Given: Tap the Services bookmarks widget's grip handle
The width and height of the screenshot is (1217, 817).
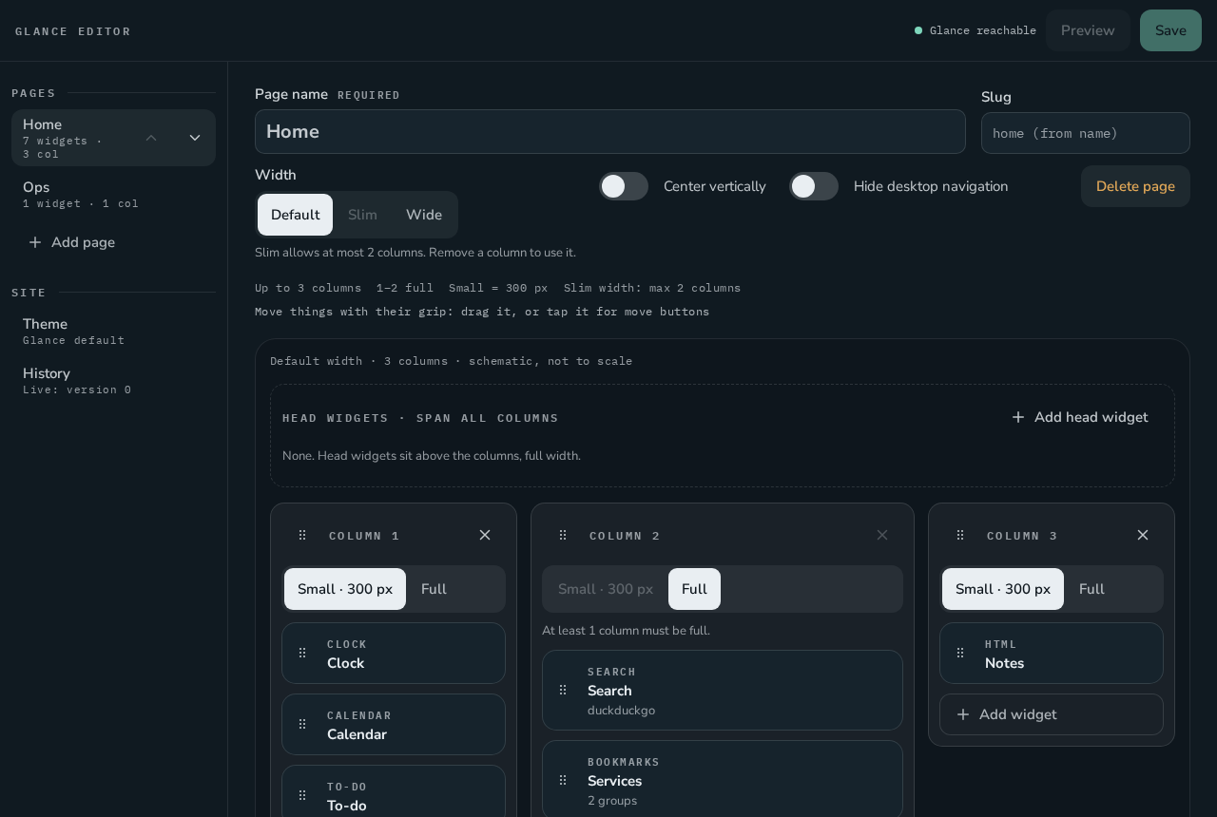Looking at the screenshot, I should pyautogui.click(x=563, y=780).
